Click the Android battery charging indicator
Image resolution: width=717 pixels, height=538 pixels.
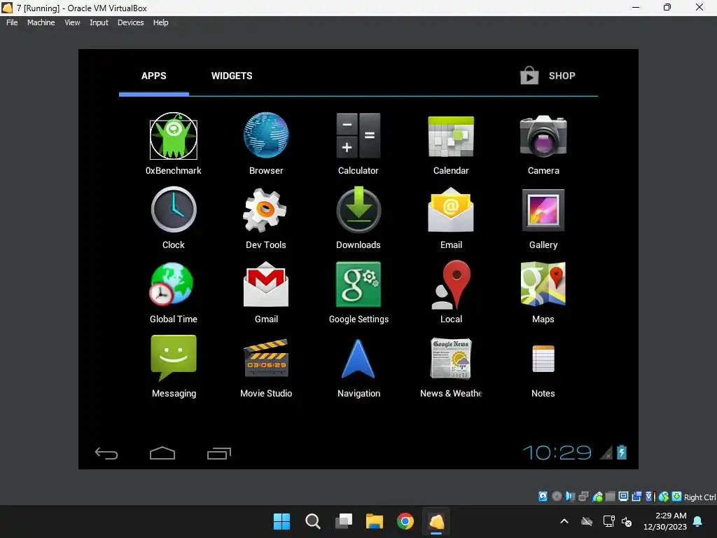(622, 453)
